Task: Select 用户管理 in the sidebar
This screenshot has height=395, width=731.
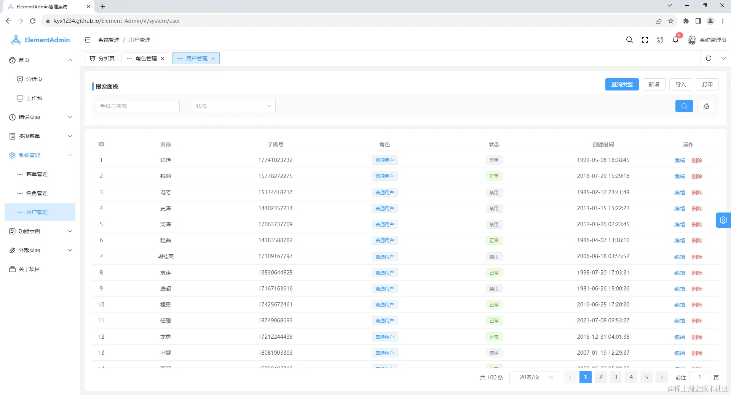Action: [x=40, y=212]
